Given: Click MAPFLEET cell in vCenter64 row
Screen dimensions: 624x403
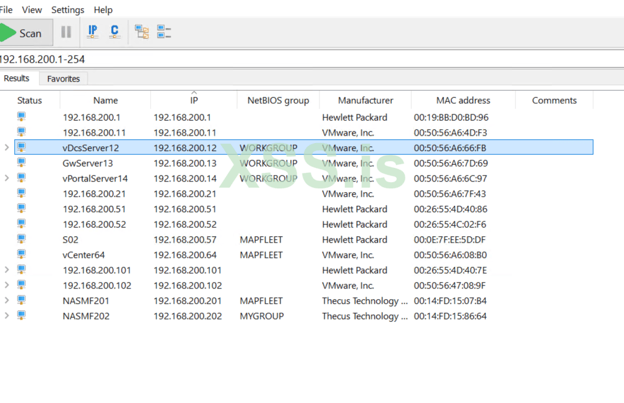Looking at the screenshot, I should pos(261,255).
